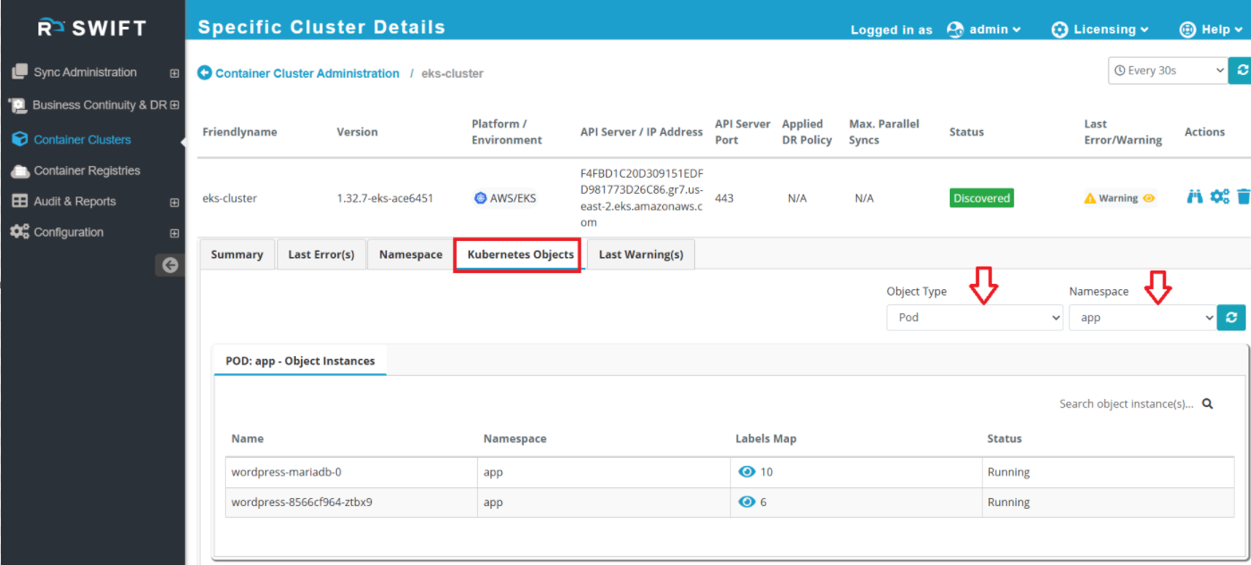
Task: Click the back arrow next to Container Cluster Administration
Action: (205, 73)
